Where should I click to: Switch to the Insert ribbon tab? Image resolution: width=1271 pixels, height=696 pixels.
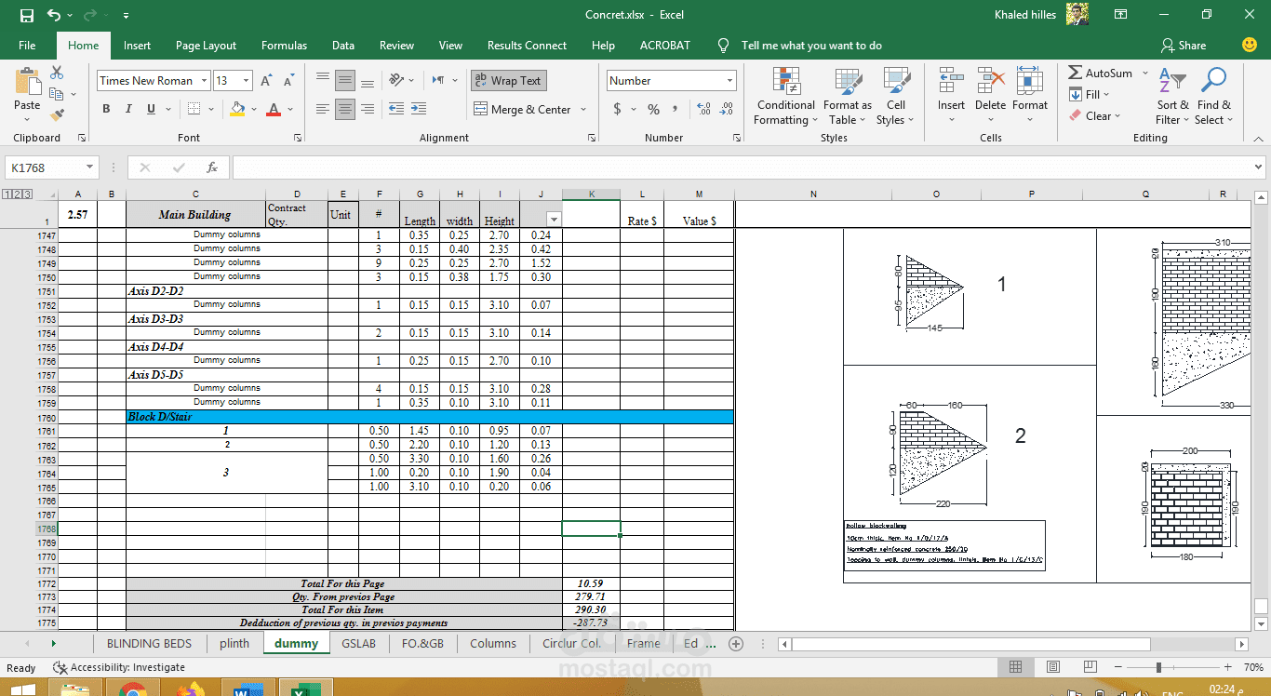(x=137, y=45)
